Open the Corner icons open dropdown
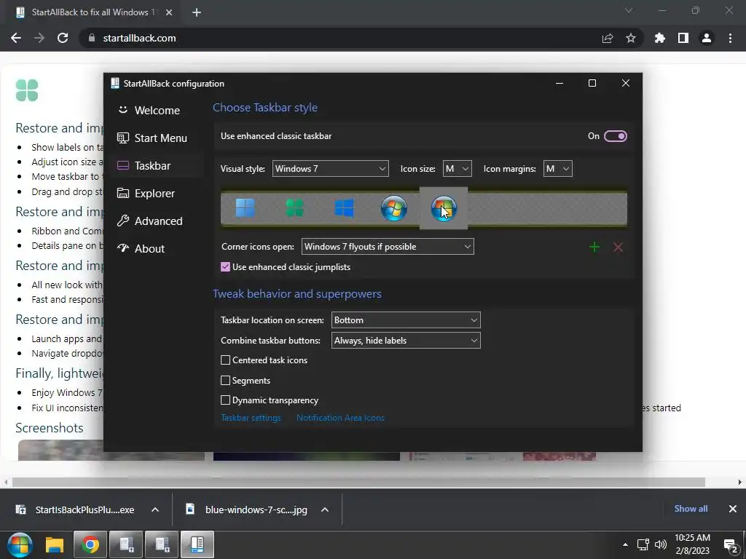Screen dimensions: 746x559 [x=388, y=247]
